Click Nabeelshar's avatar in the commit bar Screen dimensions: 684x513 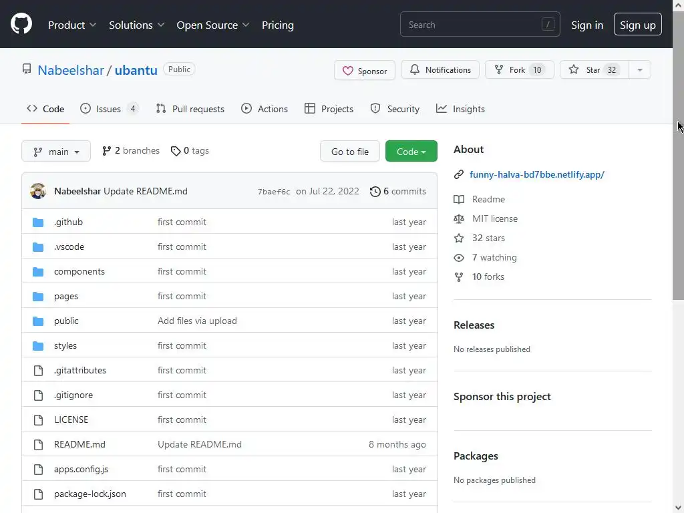(38, 191)
